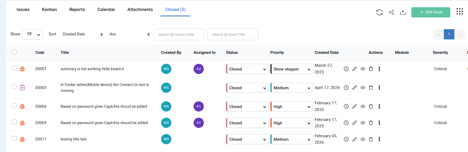Viewport: 468px width, 152px height.
Task: Open time log clock for D0011
Action: 346,139
